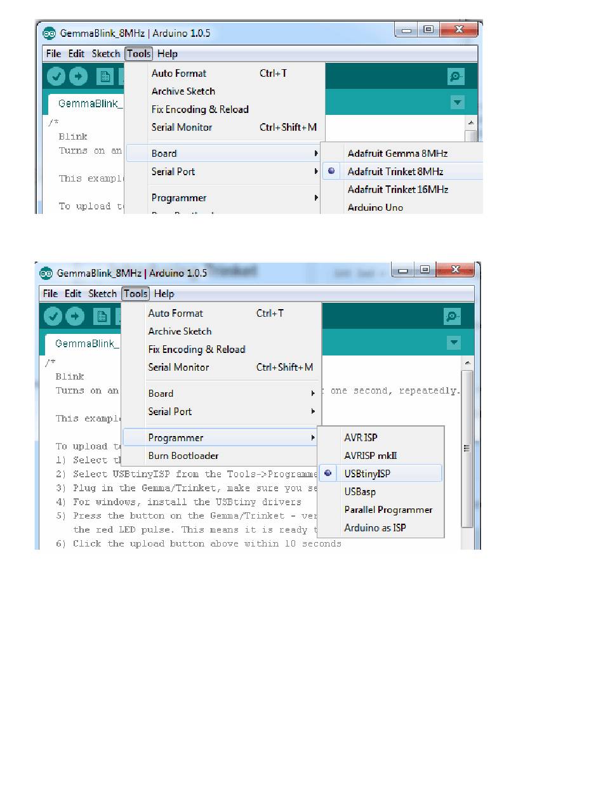Select the Adafruit Trinket 16MHz board
The image size is (603, 796).
point(402,189)
